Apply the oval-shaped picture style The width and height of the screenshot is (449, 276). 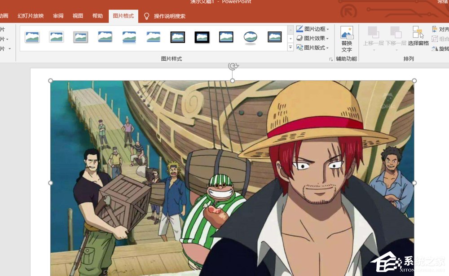tap(251, 37)
